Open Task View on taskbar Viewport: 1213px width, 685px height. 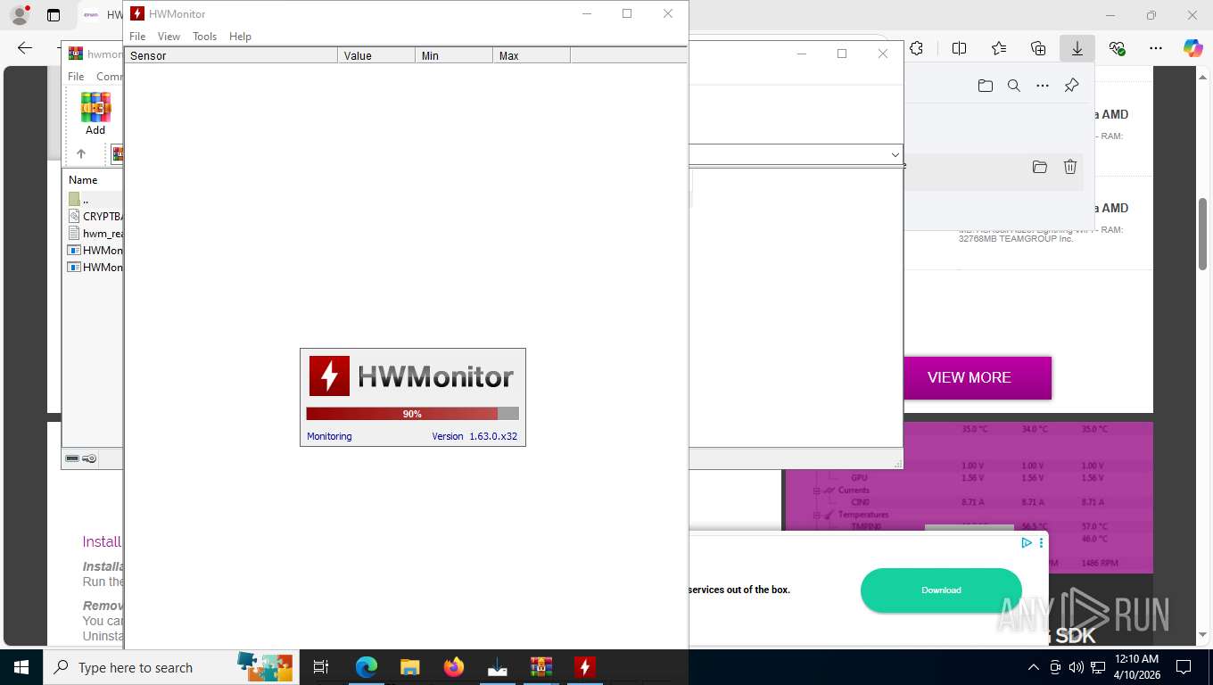[321, 667]
